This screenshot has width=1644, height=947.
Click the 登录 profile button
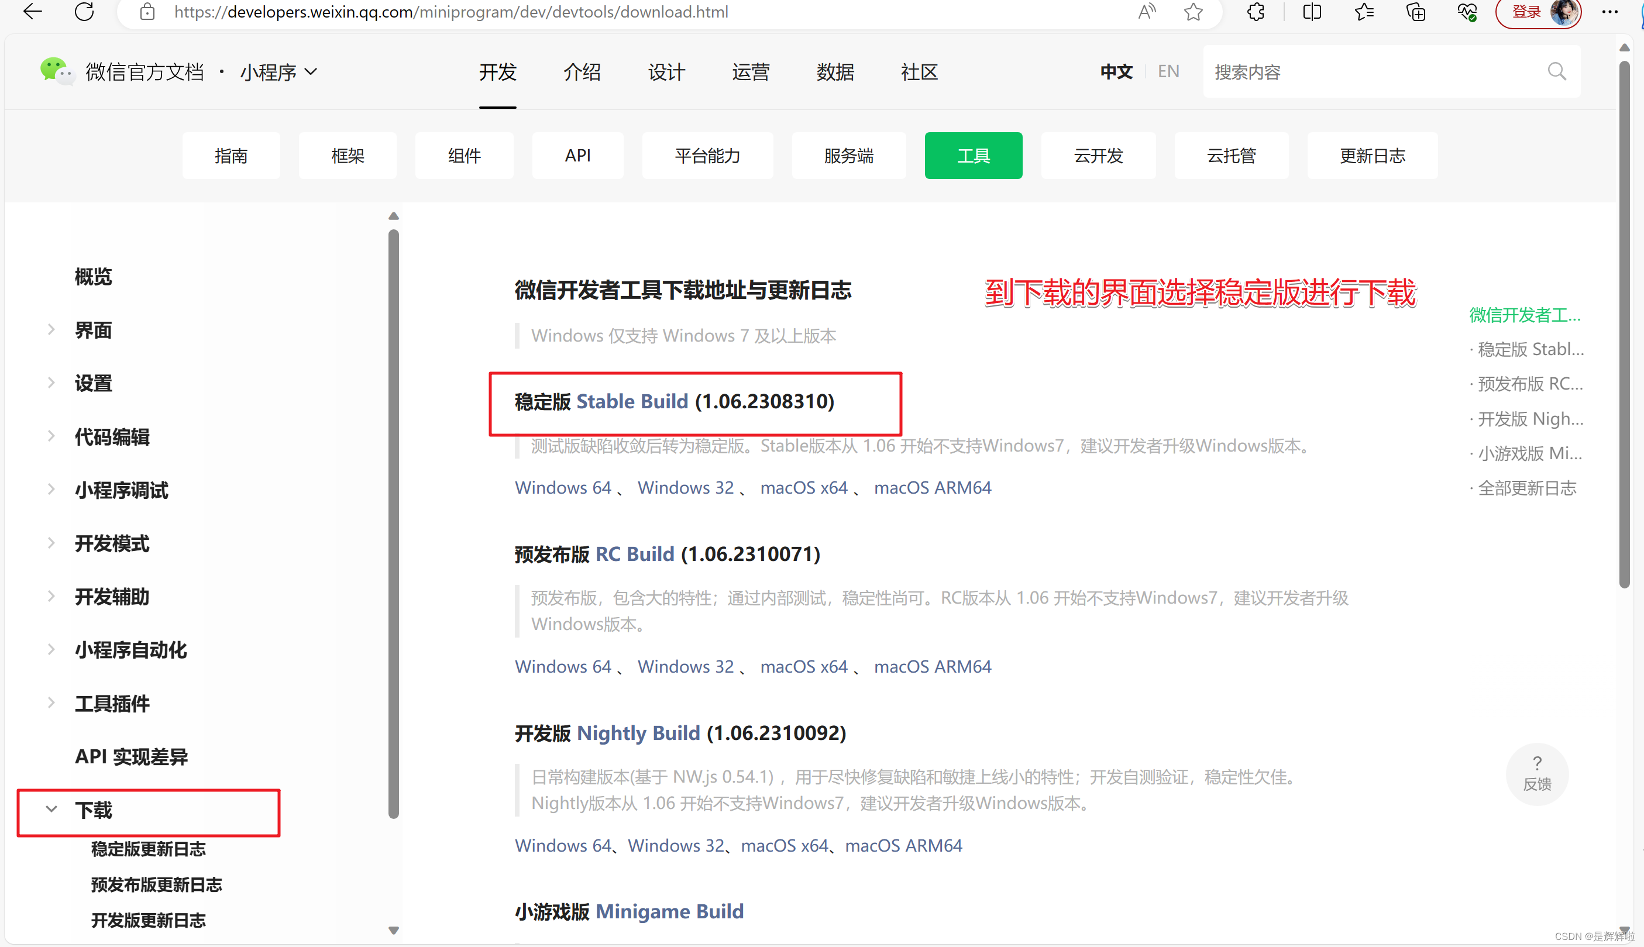[1539, 12]
